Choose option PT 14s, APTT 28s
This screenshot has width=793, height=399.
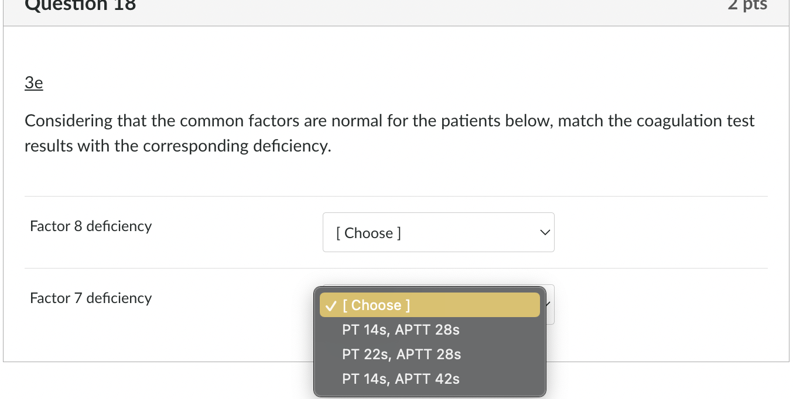401,330
